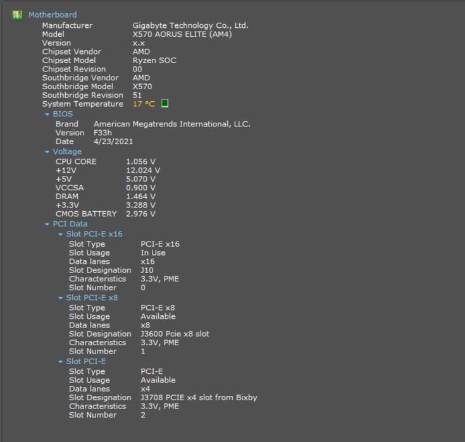Click the green temperature indicator icon
This screenshot has height=442, width=465.
coord(165,103)
